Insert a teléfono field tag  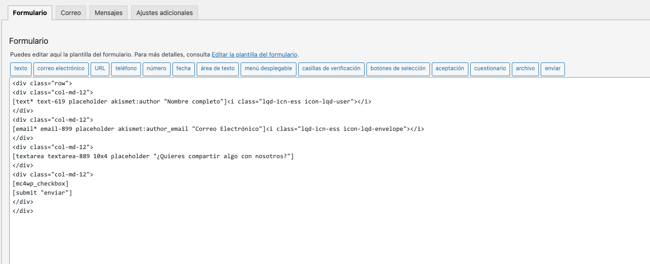126,69
